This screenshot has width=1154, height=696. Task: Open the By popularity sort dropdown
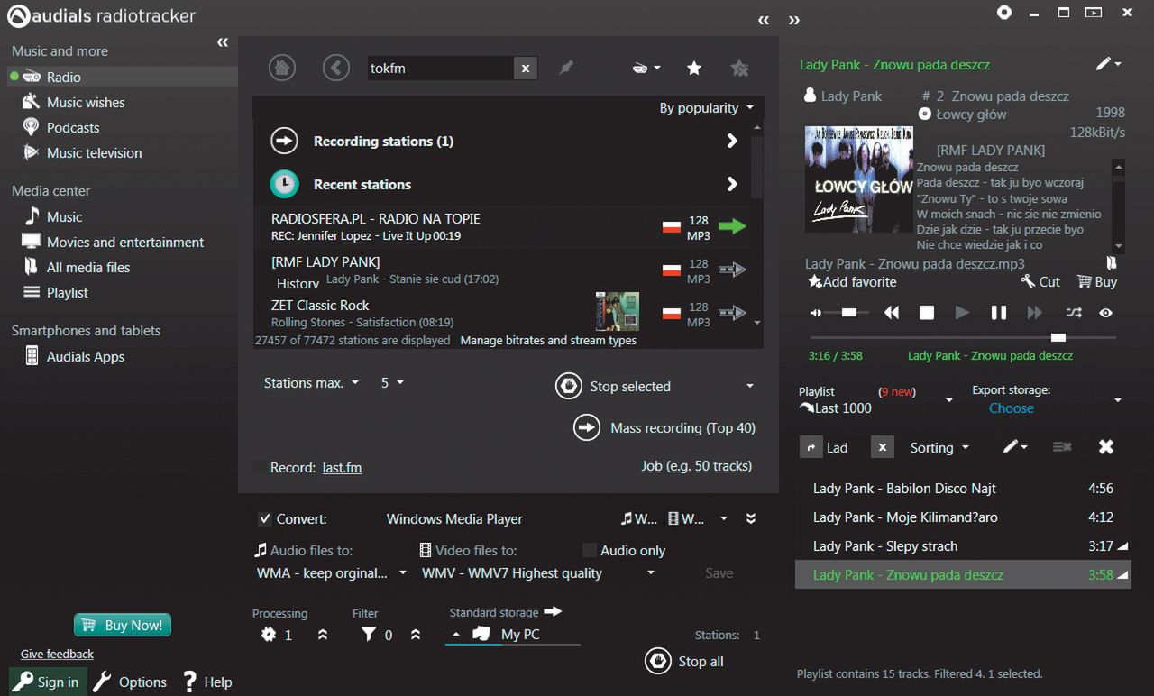[x=706, y=107]
